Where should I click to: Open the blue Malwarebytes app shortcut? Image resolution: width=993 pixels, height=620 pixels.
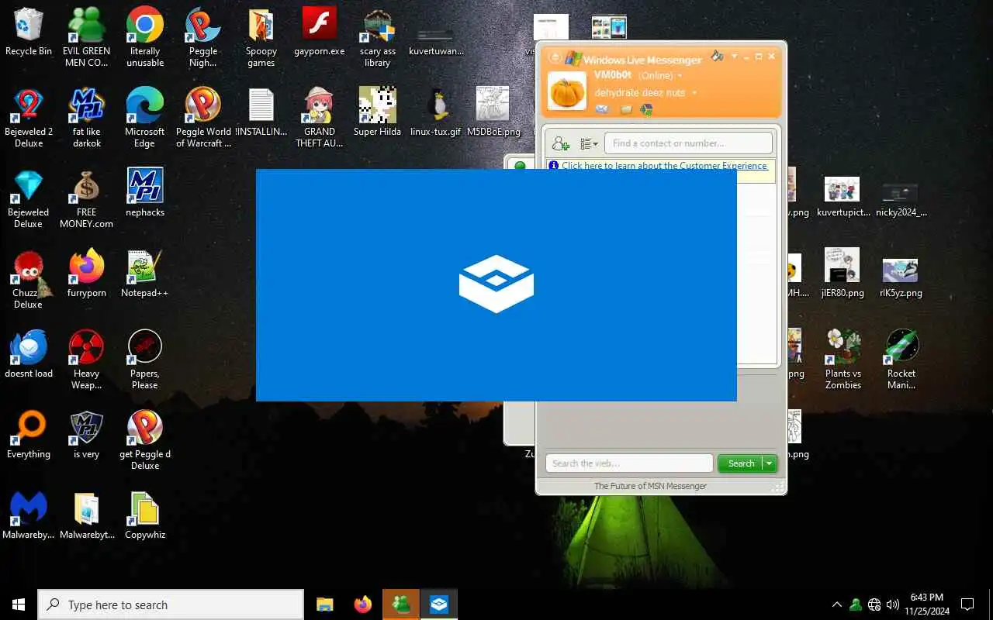click(29, 515)
